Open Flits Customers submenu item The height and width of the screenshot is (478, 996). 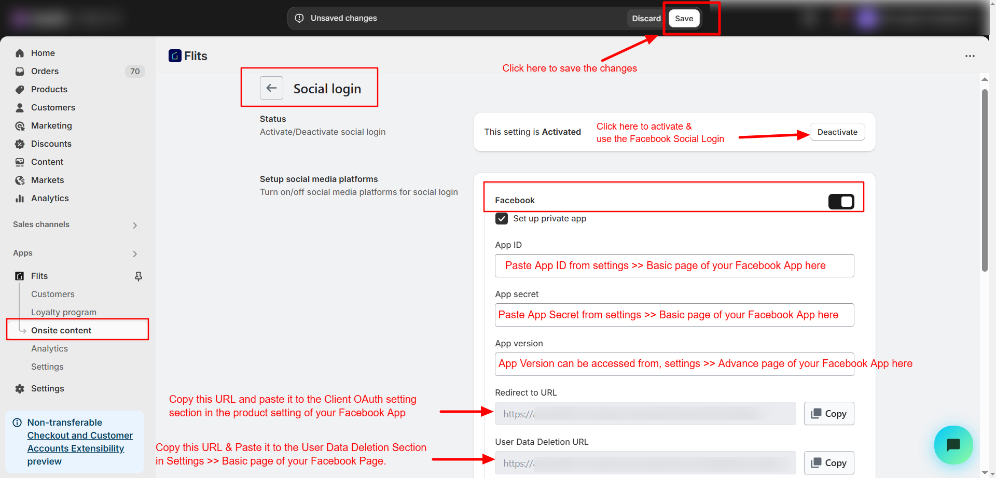pyautogui.click(x=53, y=294)
